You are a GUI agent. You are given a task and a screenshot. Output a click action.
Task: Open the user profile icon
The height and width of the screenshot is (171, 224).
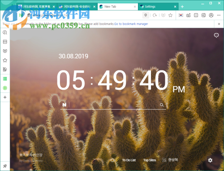(x=211, y=15)
